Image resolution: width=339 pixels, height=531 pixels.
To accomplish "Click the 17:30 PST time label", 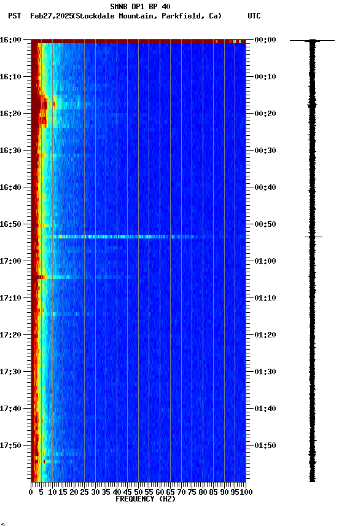I will [10, 372].
